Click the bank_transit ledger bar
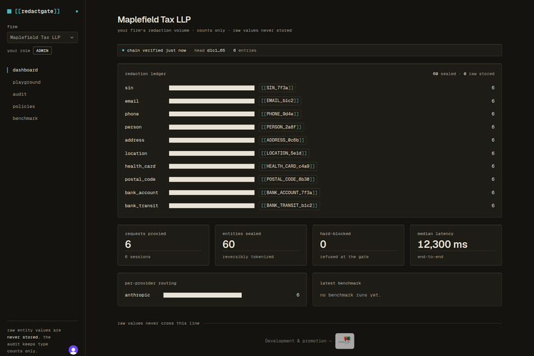 tap(212, 206)
